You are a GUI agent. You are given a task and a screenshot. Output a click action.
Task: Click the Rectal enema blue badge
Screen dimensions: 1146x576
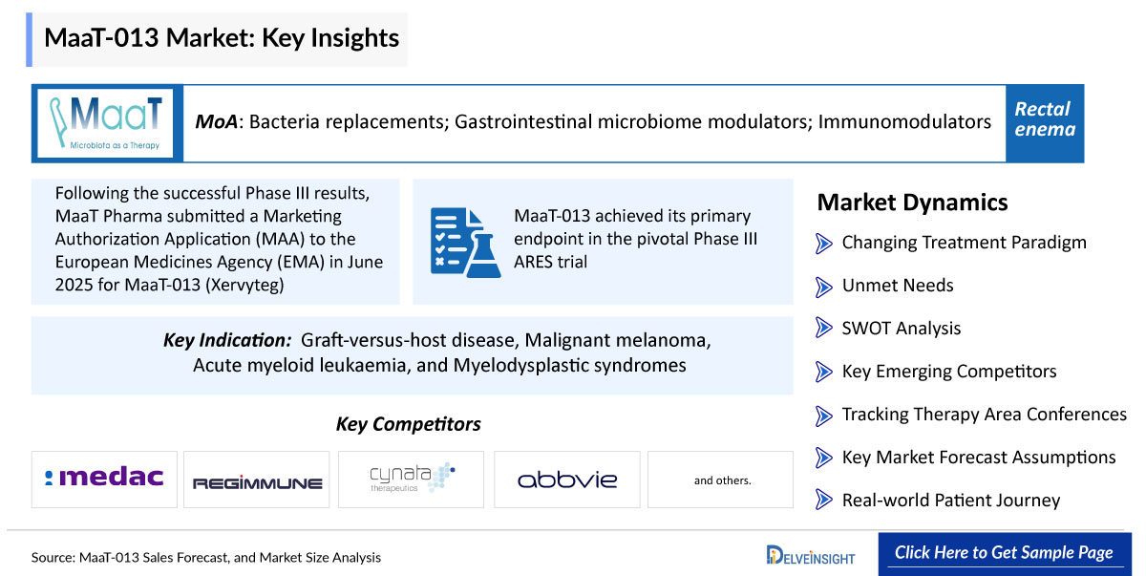[1045, 123]
